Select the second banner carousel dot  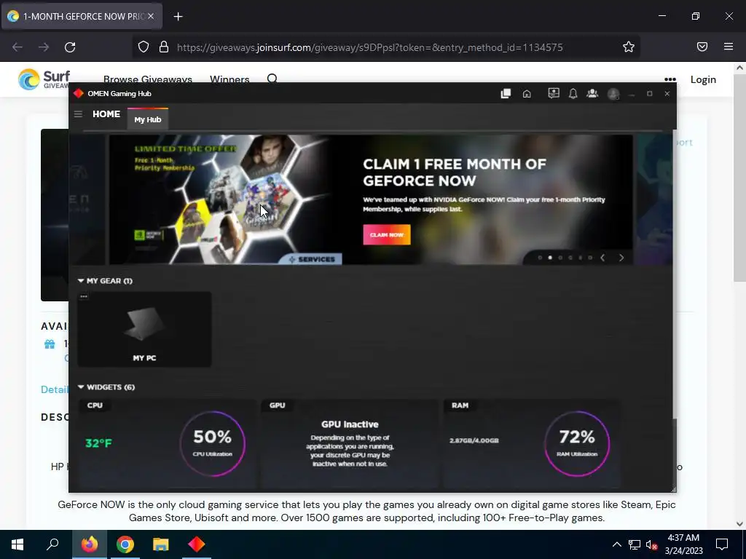click(550, 258)
